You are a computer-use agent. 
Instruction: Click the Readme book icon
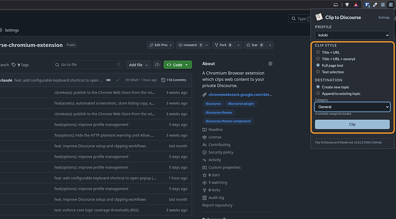tap(204, 130)
